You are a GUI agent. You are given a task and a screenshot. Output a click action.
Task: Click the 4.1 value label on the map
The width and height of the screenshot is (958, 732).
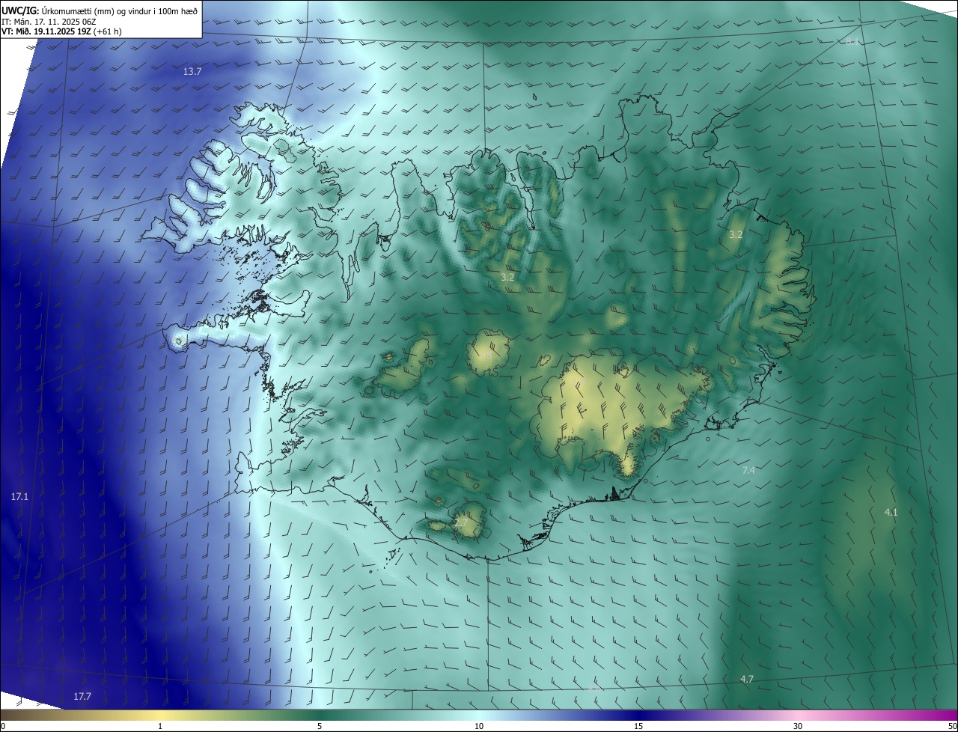(891, 512)
